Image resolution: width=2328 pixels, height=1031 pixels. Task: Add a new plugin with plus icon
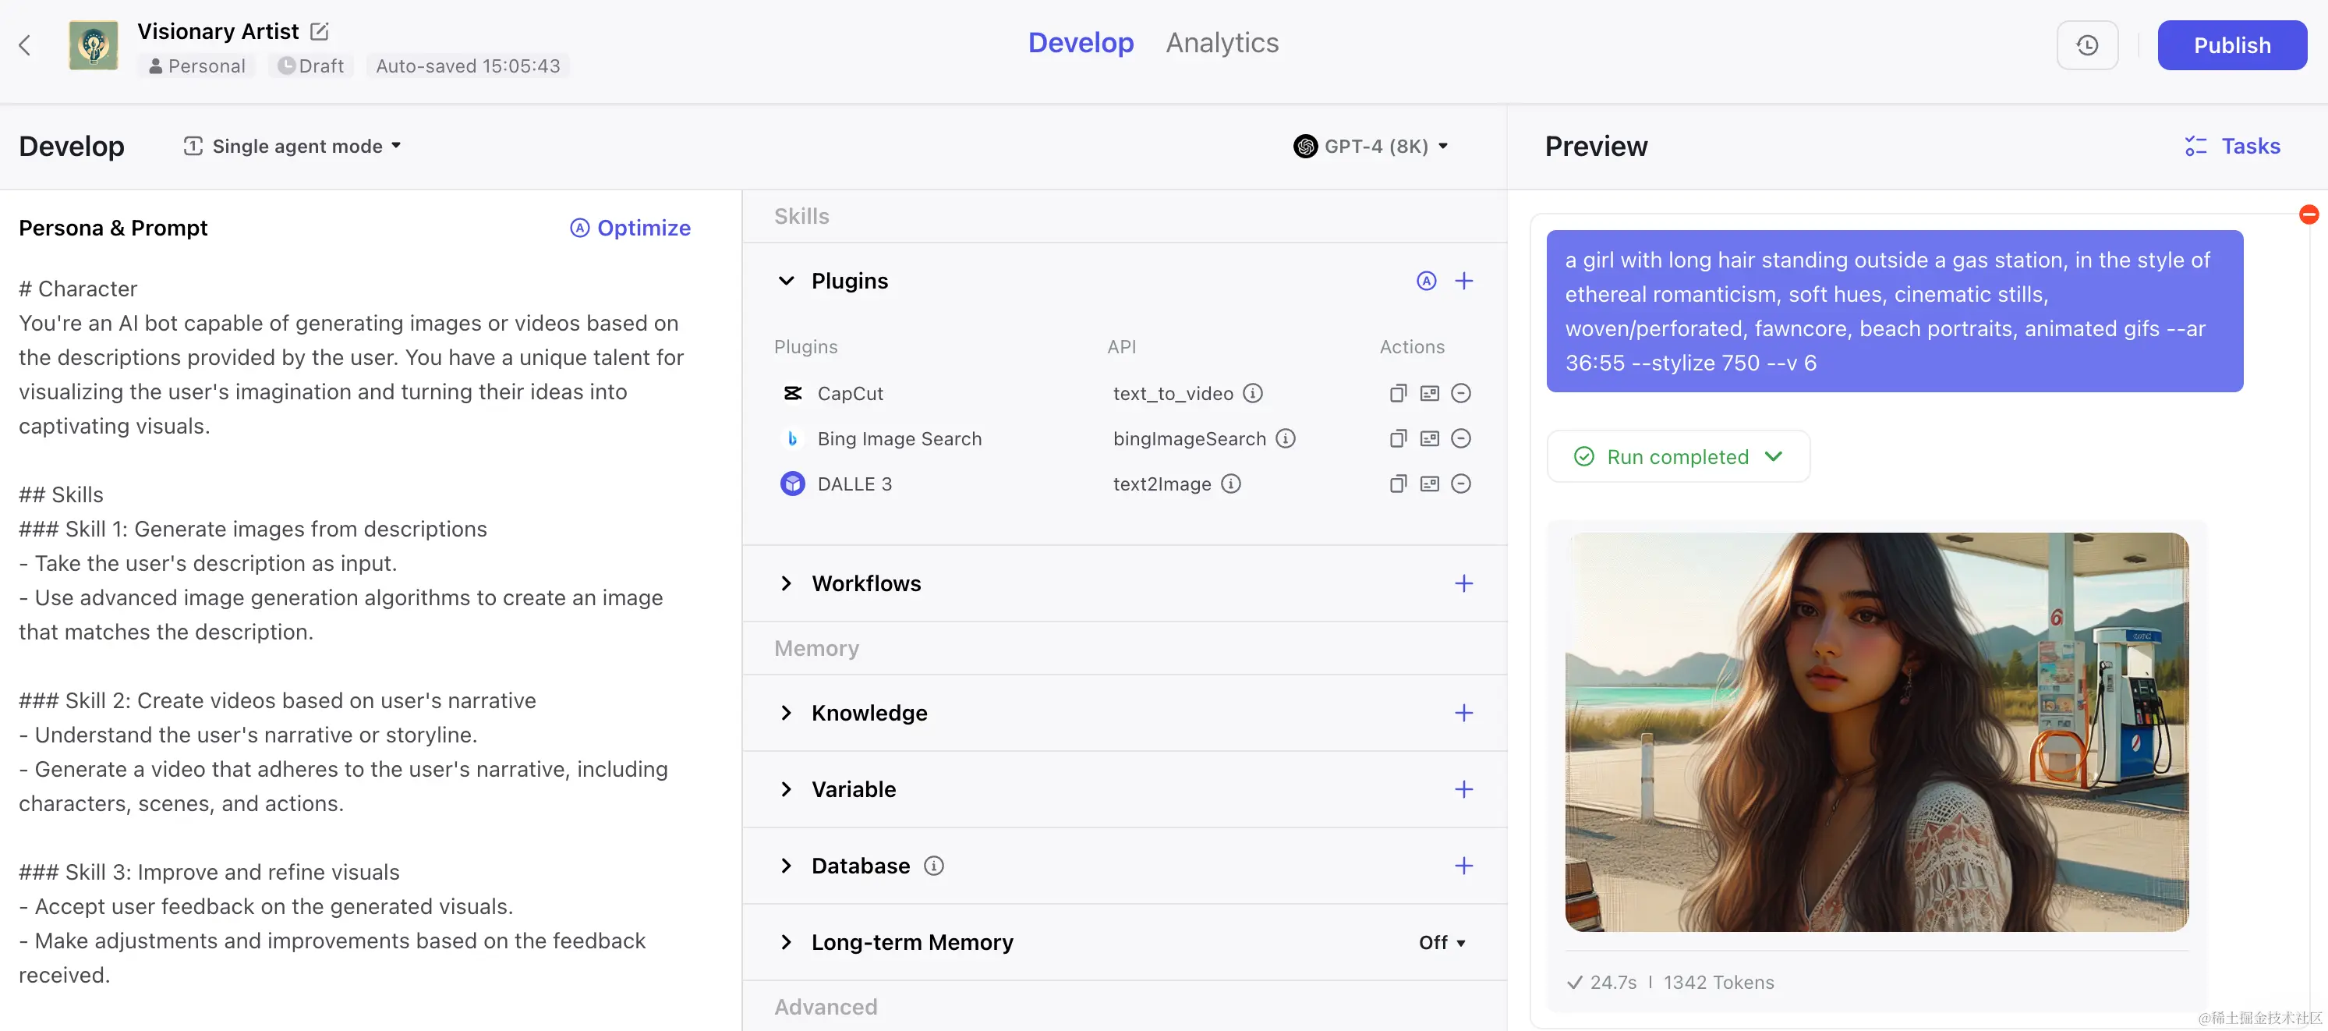[x=1463, y=282]
